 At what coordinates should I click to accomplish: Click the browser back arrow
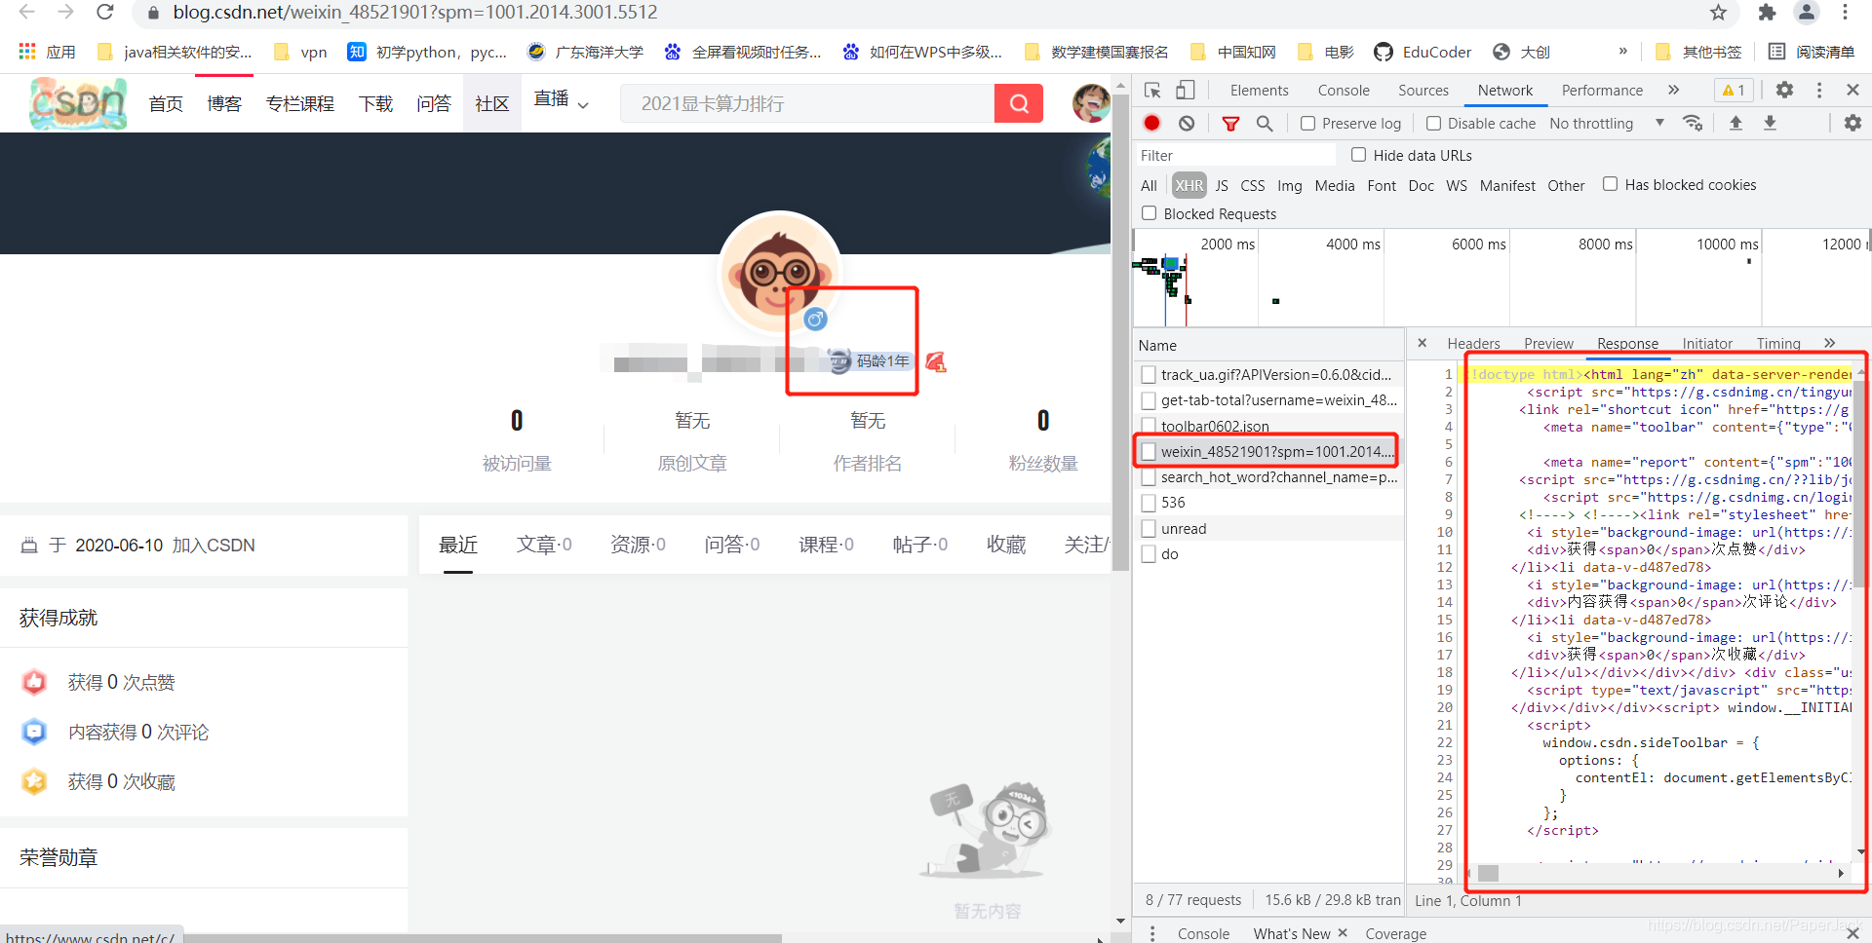click(26, 12)
